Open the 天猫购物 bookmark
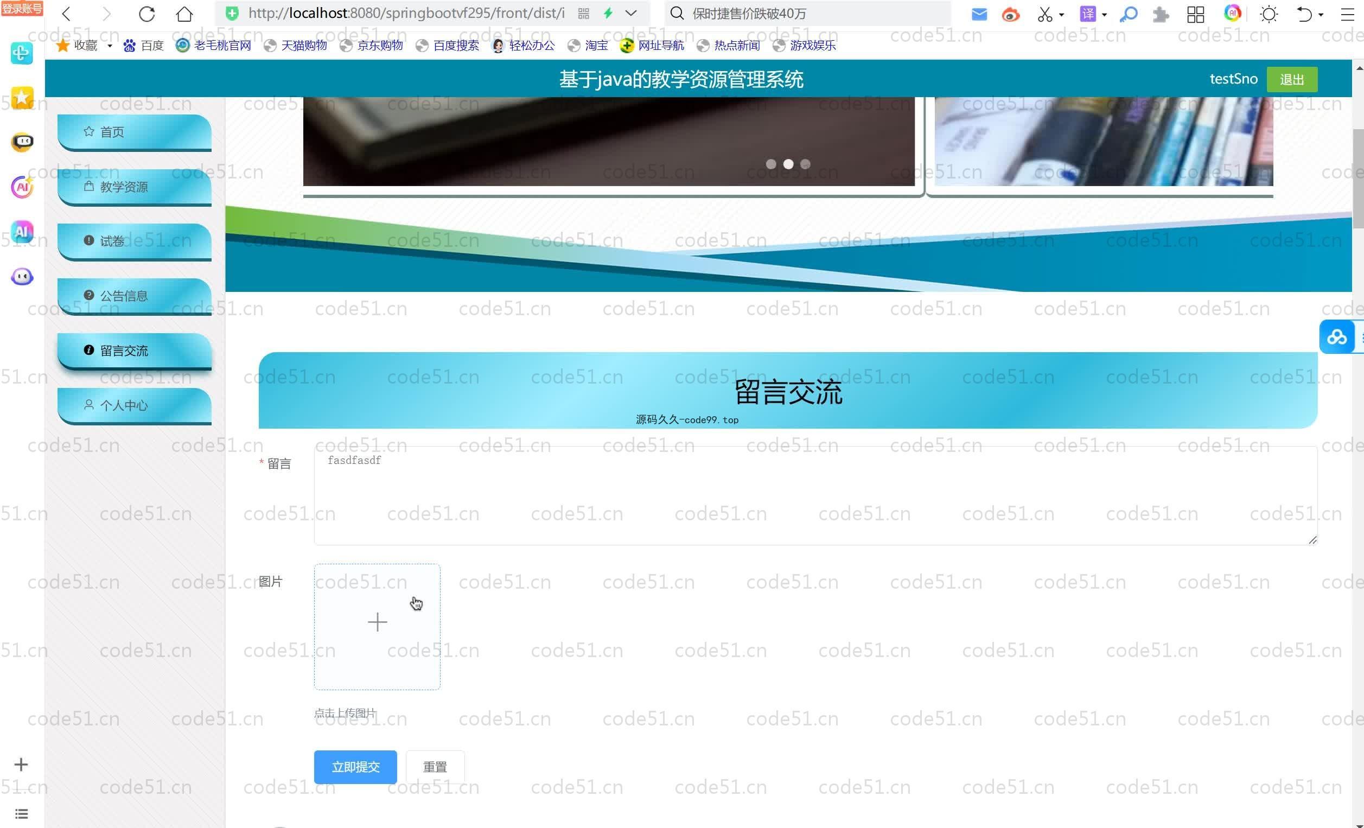1364x828 pixels. (x=296, y=46)
